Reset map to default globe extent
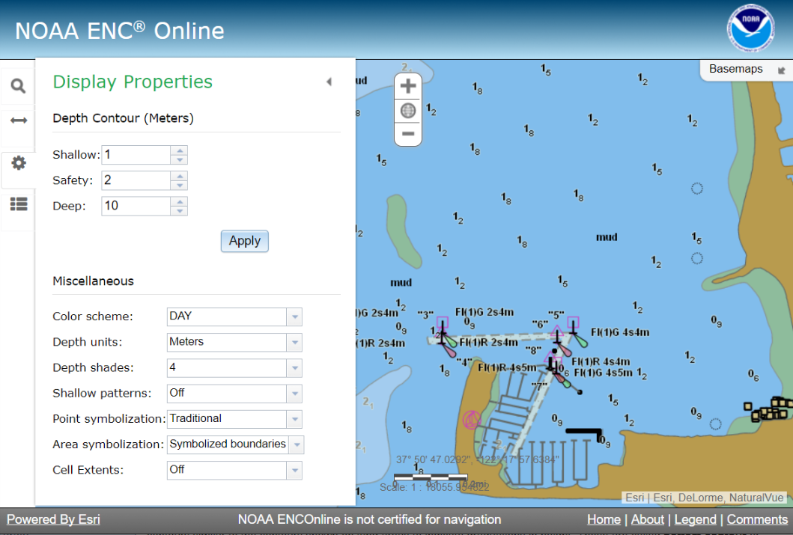793x535 pixels. (x=408, y=110)
